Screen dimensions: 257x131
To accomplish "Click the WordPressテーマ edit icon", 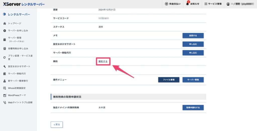I will tap(5, 95).
